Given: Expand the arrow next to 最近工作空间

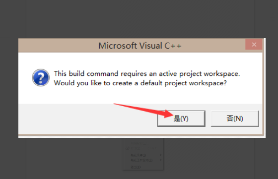Looking at the screenshot, I should click(161, 160).
